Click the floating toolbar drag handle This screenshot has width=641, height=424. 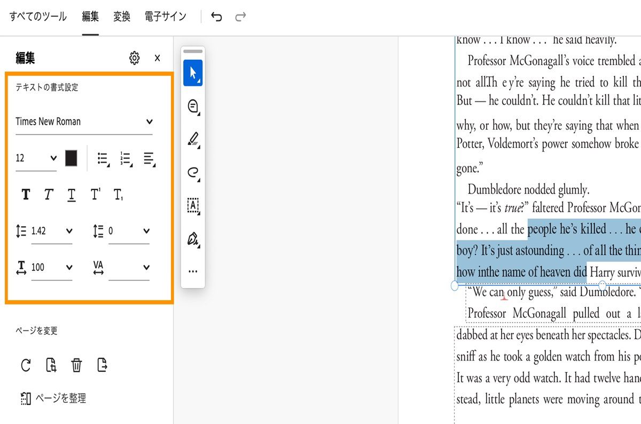coord(193,52)
